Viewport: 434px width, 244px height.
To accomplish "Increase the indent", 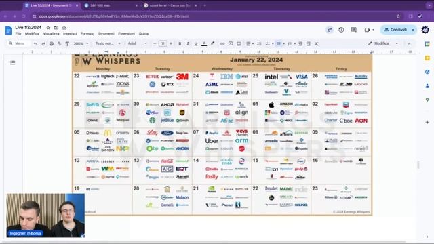I will click(x=309, y=43).
